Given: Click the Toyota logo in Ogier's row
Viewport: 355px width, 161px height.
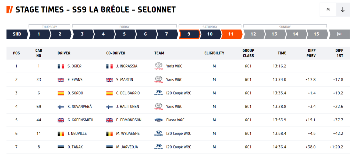Looking at the screenshot, I should [159, 66].
